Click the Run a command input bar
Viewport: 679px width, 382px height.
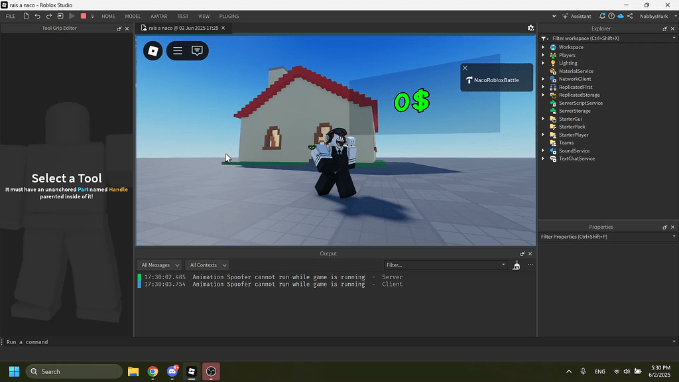66,342
